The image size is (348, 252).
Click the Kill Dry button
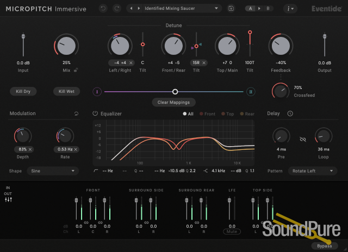23,91
